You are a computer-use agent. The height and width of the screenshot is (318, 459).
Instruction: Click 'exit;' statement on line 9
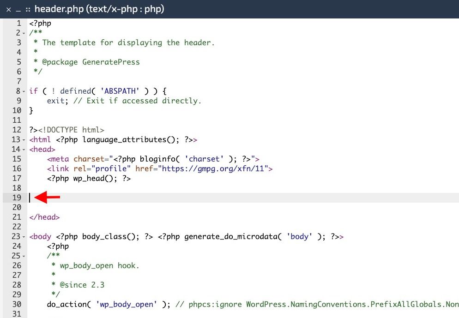pos(57,101)
